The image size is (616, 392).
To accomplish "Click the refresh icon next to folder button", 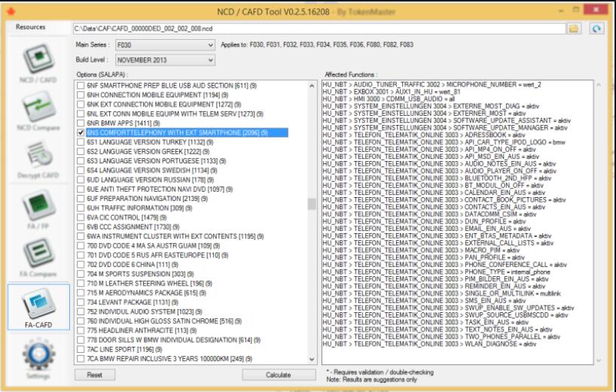I will pyautogui.click(x=596, y=29).
